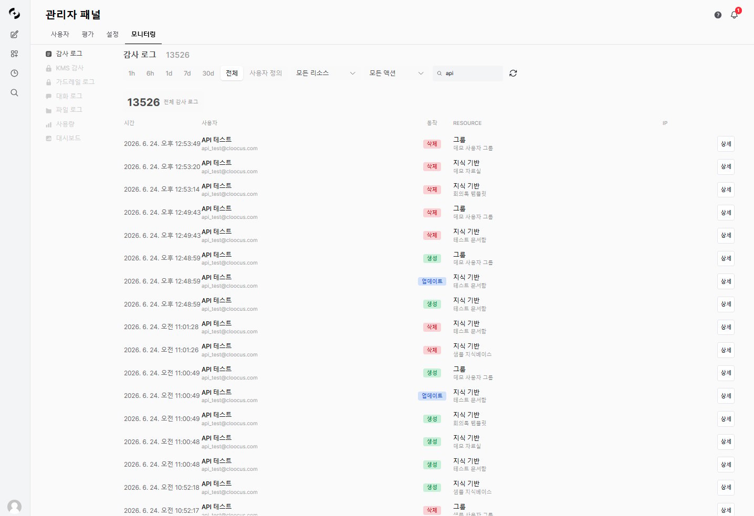Select the 1d time range filter
The width and height of the screenshot is (754, 516).
(169, 73)
